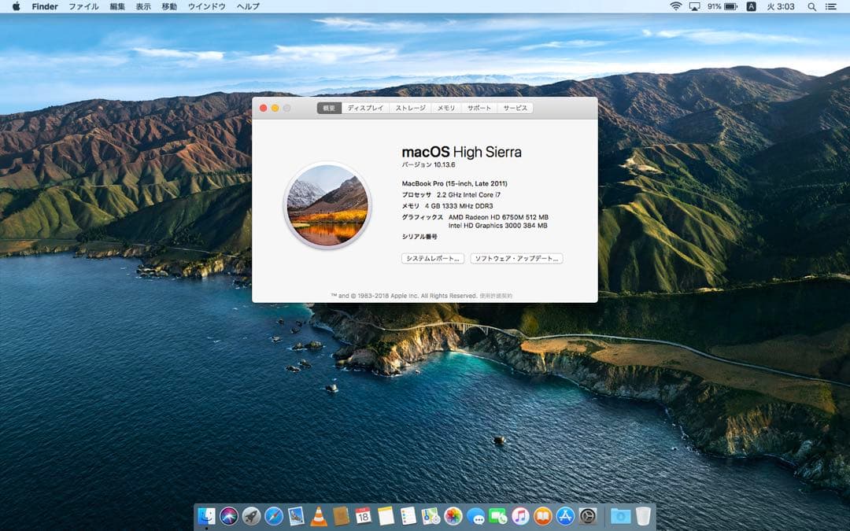This screenshot has width=850, height=531.
Task: Open iTunes music note icon
Action: [520, 516]
